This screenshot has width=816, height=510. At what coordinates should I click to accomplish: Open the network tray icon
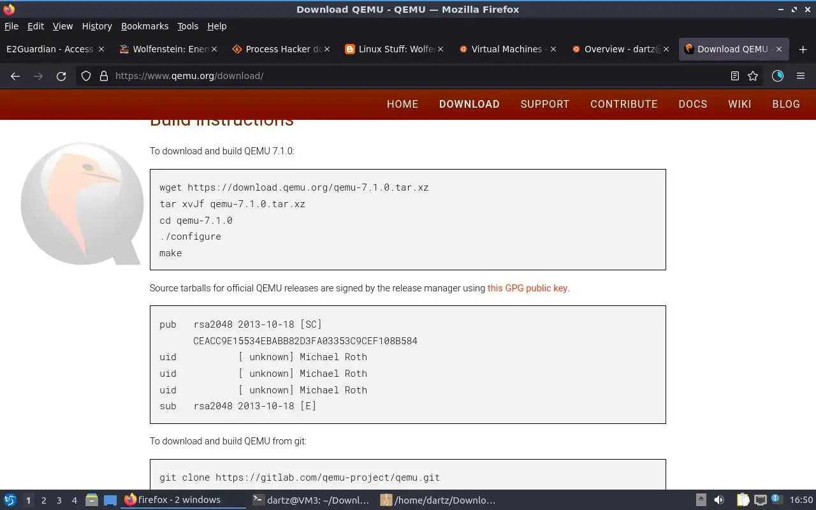760,500
